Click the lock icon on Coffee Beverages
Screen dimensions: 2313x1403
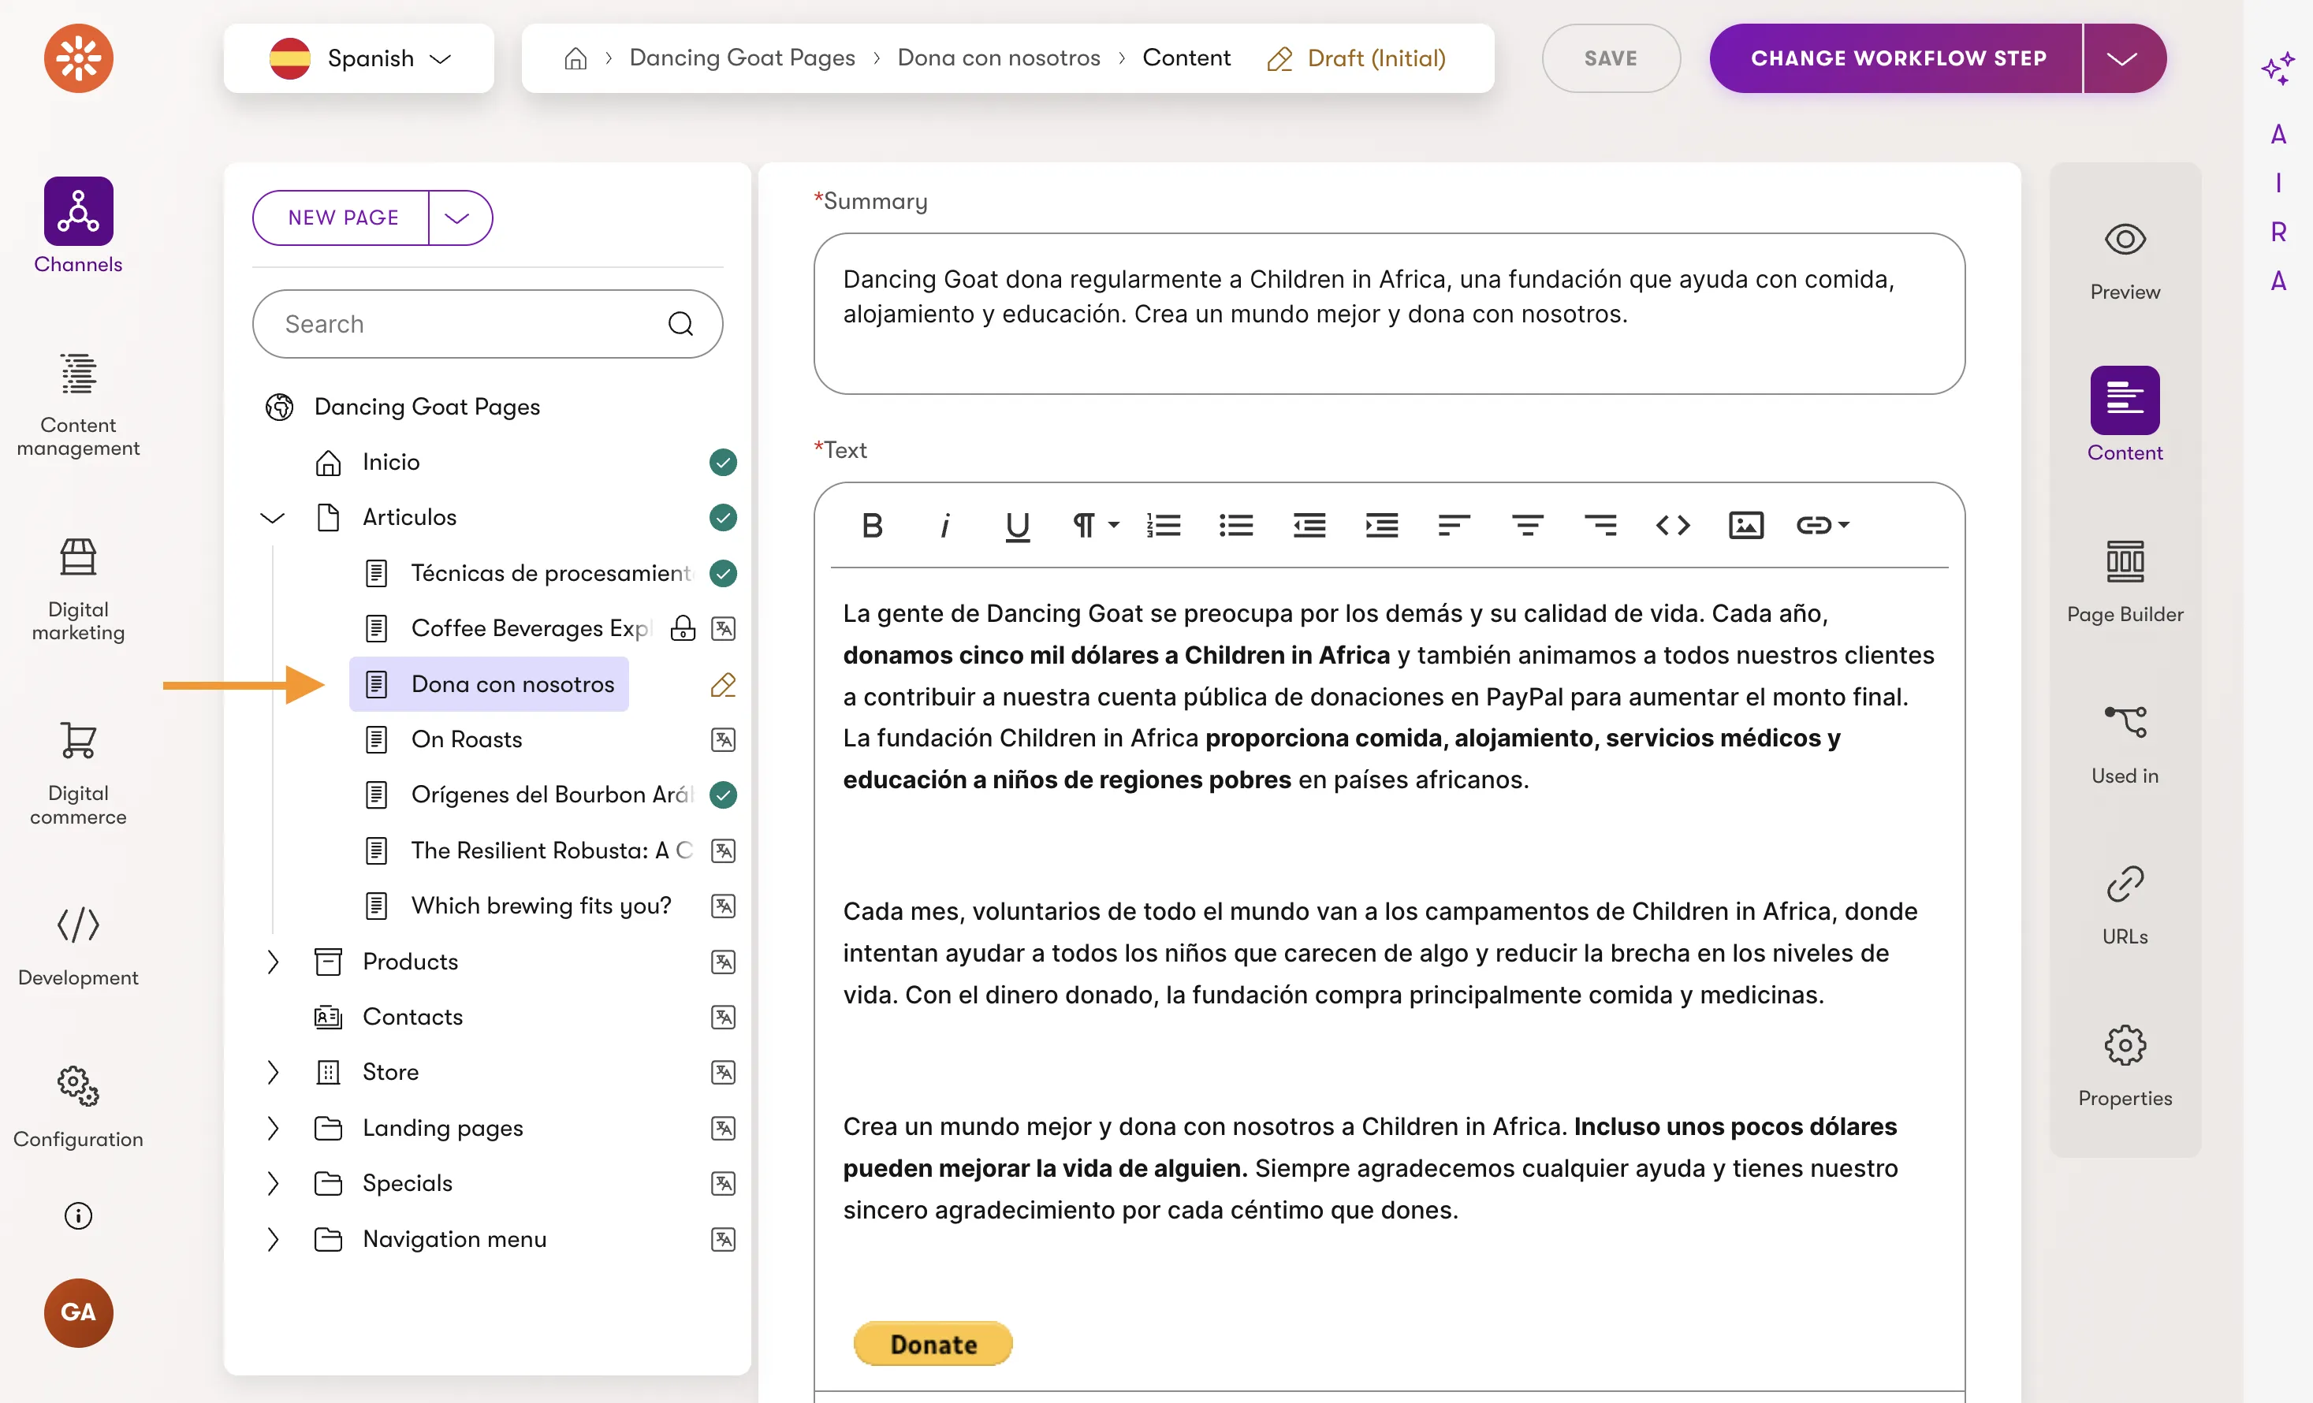[x=683, y=628]
